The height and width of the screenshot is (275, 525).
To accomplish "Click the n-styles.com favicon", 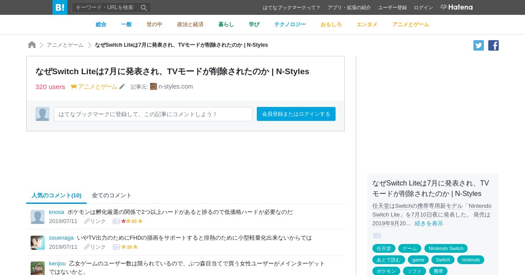I will tap(154, 86).
